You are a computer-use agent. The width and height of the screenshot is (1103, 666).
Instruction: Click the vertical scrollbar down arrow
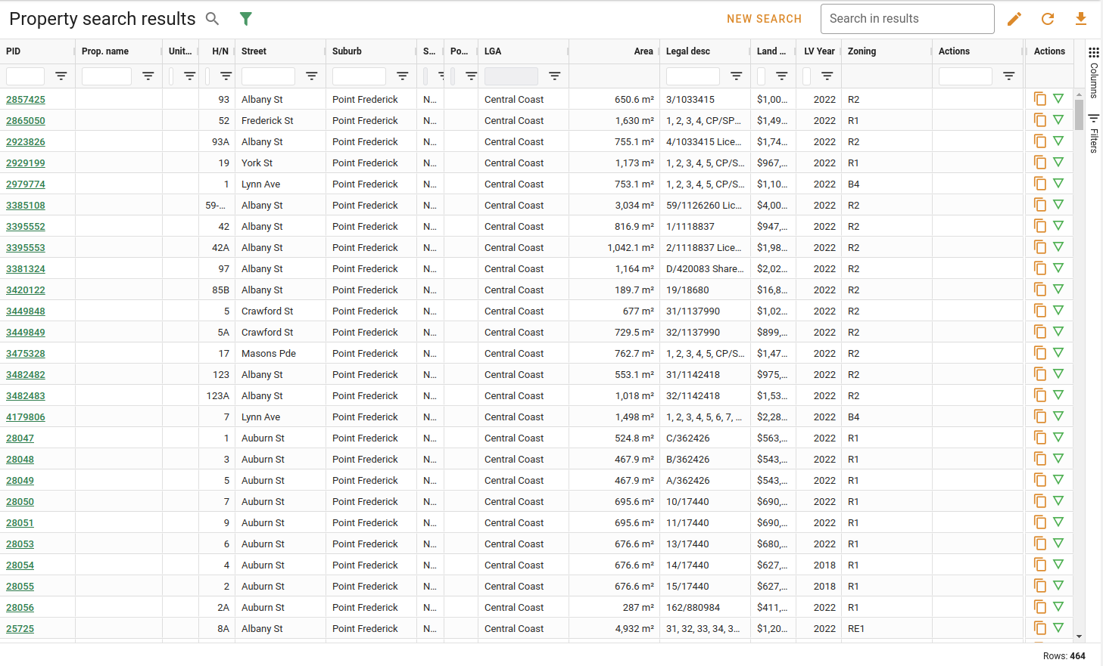coord(1079,637)
